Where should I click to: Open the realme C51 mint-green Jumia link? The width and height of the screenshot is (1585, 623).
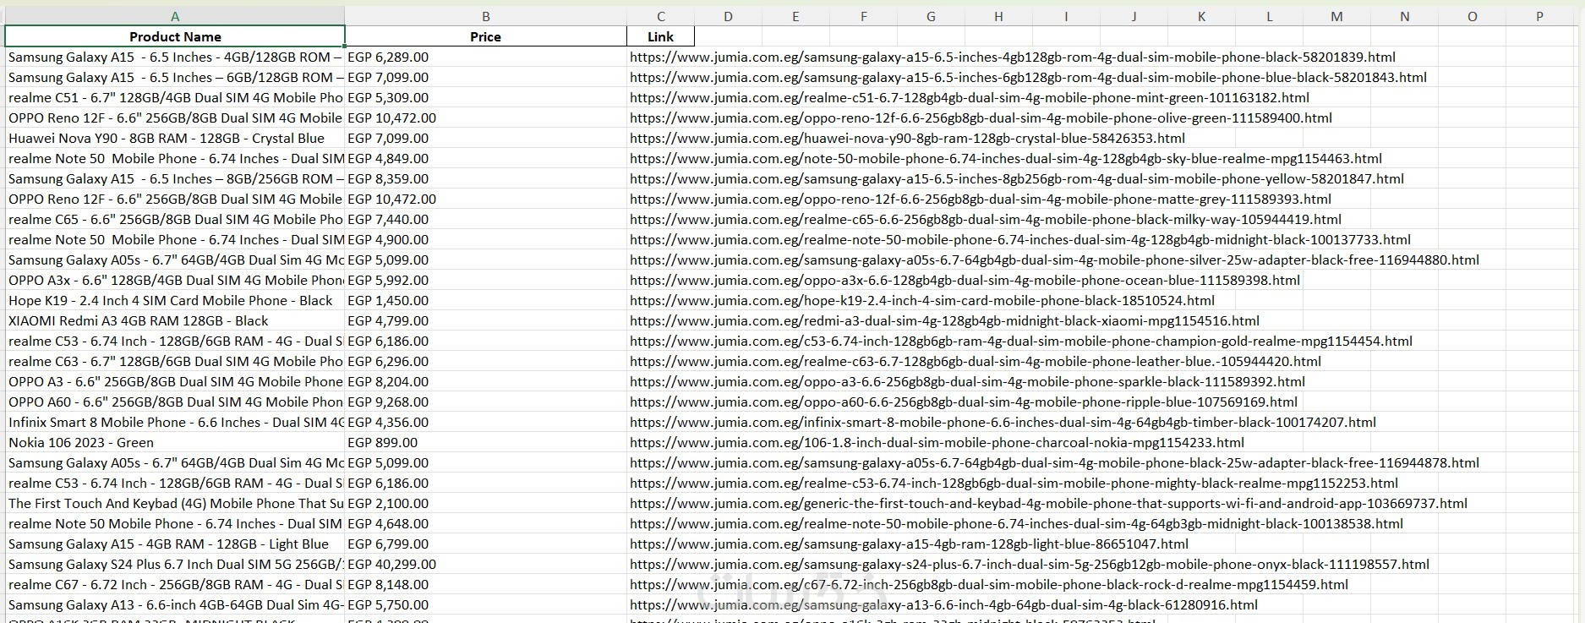pyautogui.click(x=970, y=97)
